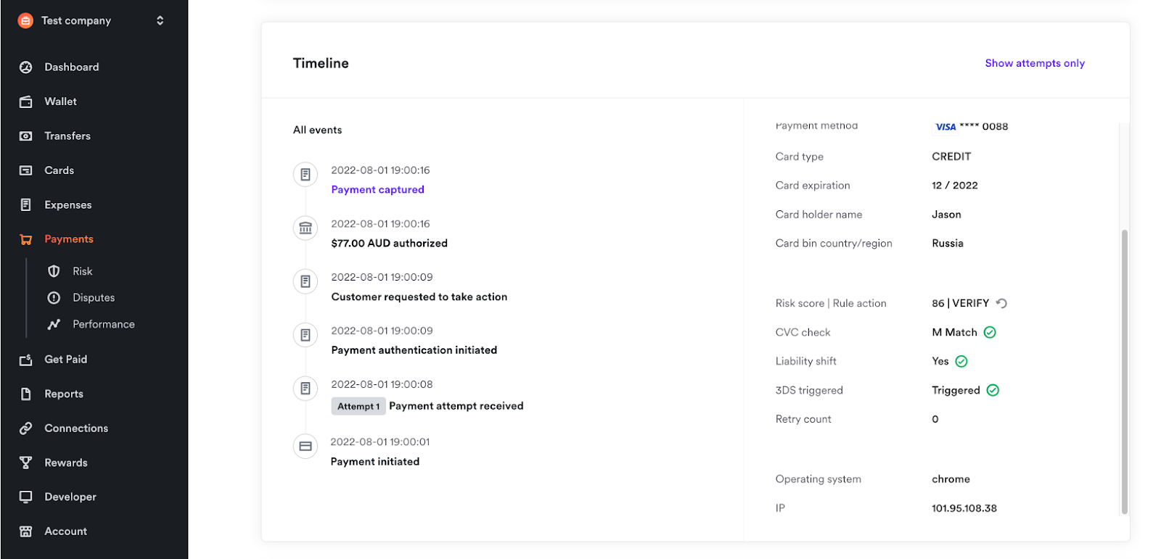Click the refresh icon beside risk score

(1001, 303)
